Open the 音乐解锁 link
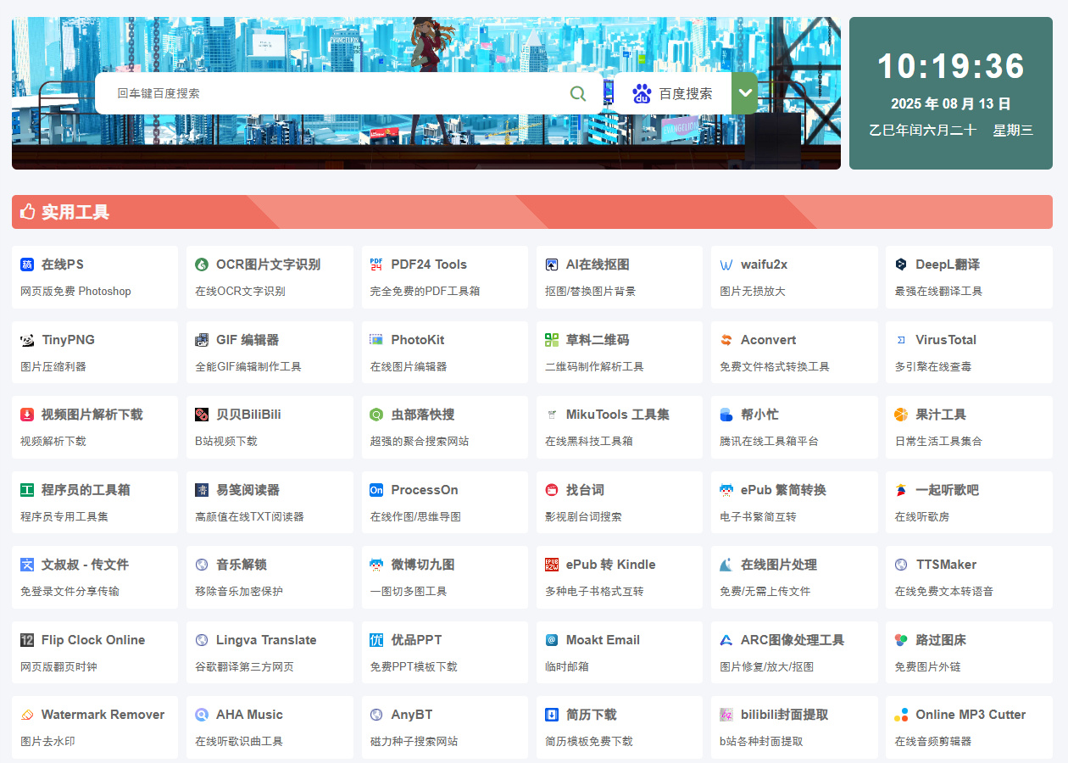The image size is (1068, 763). 242,565
